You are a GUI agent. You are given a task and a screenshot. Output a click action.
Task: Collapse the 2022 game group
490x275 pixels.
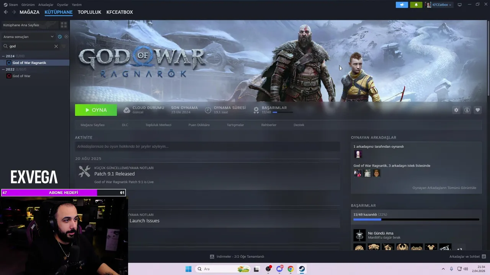tap(3, 70)
